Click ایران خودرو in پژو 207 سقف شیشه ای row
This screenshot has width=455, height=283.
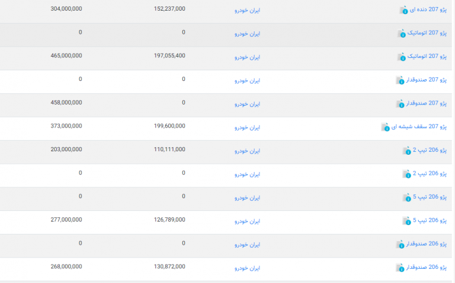pyautogui.click(x=247, y=128)
